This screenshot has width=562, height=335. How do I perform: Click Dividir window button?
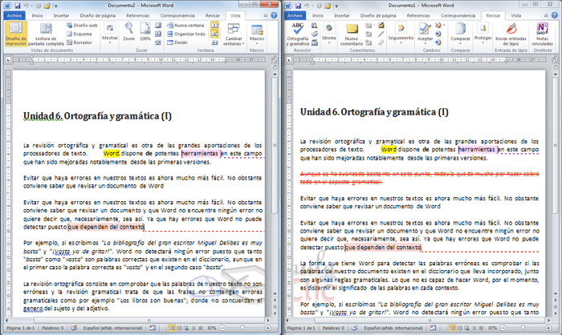(x=177, y=42)
